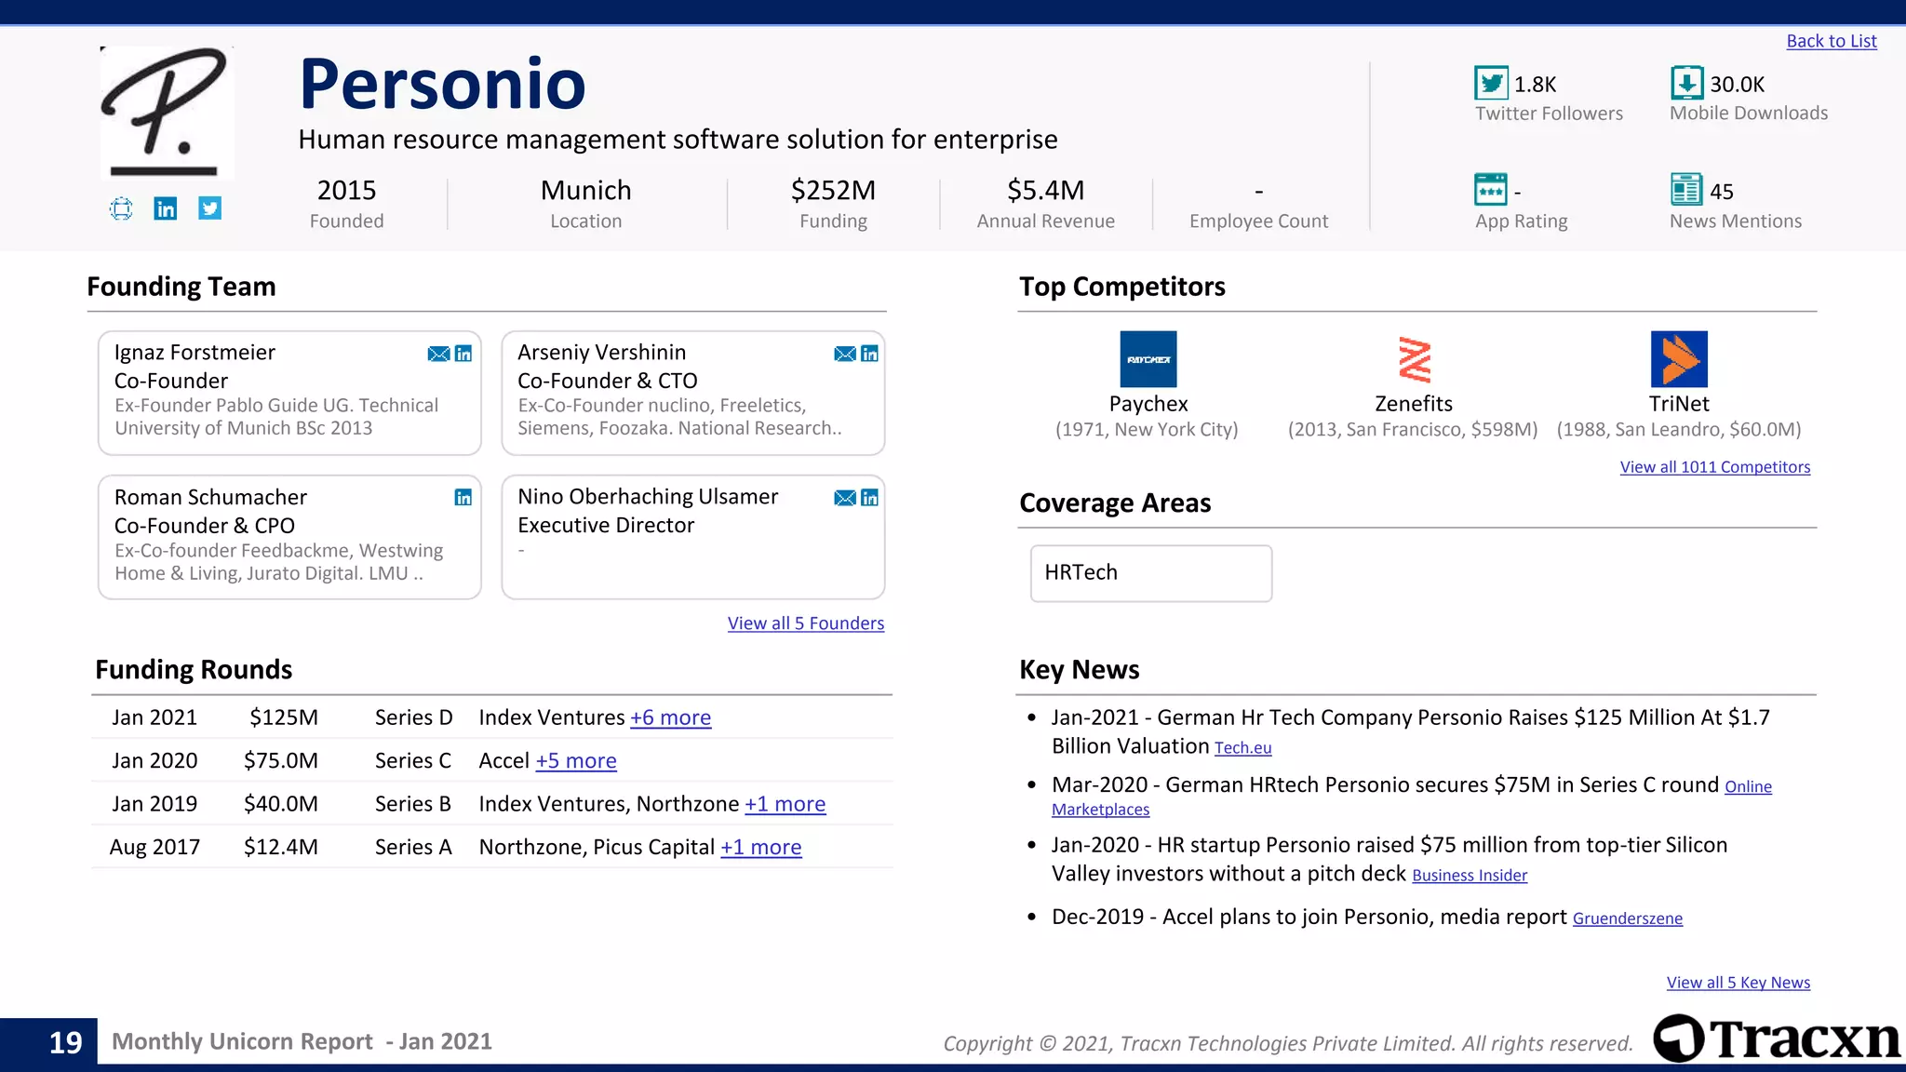Open Gruenderszene news source link
This screenshot has width=1906, height=1072.
[x=1628, y=918]
